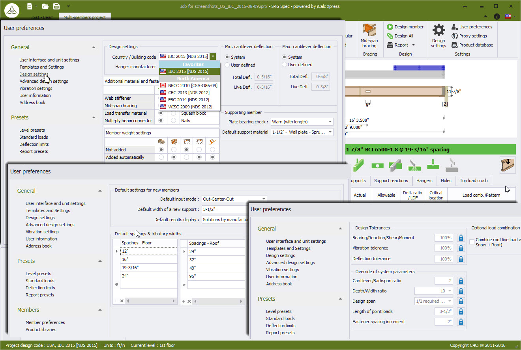Viewport: 521px width, 350px height.
Task: Select User defined for Min. cantilever deflection
Action: [227, 65]
